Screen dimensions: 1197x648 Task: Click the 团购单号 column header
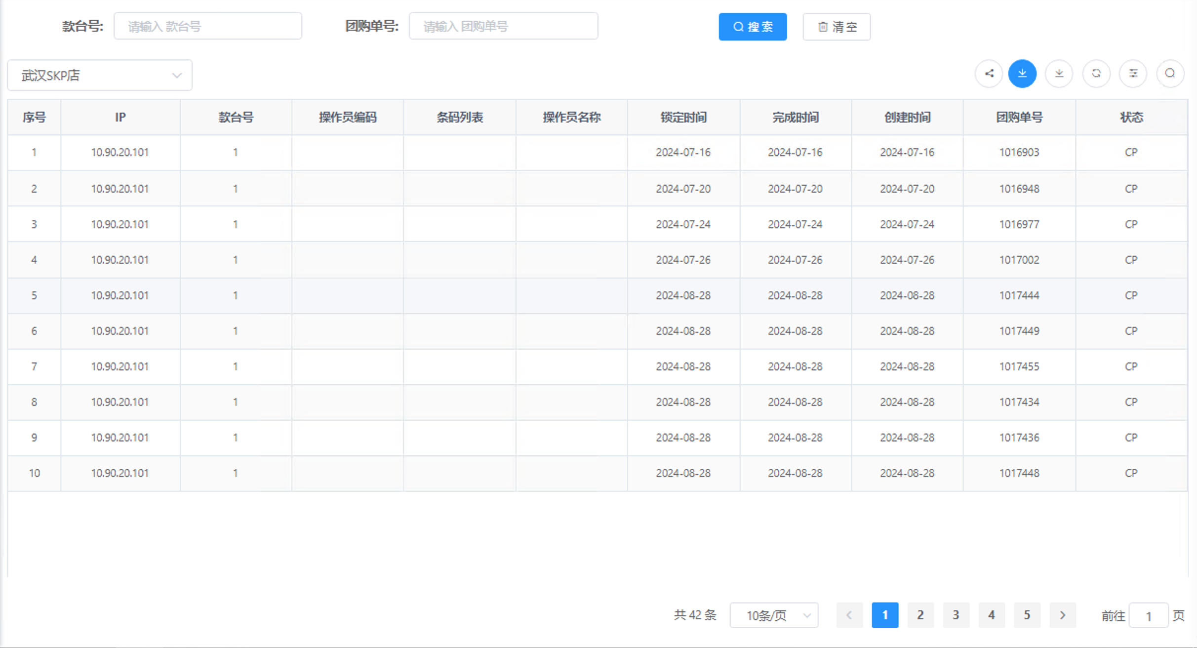[x=1019, y=118]
